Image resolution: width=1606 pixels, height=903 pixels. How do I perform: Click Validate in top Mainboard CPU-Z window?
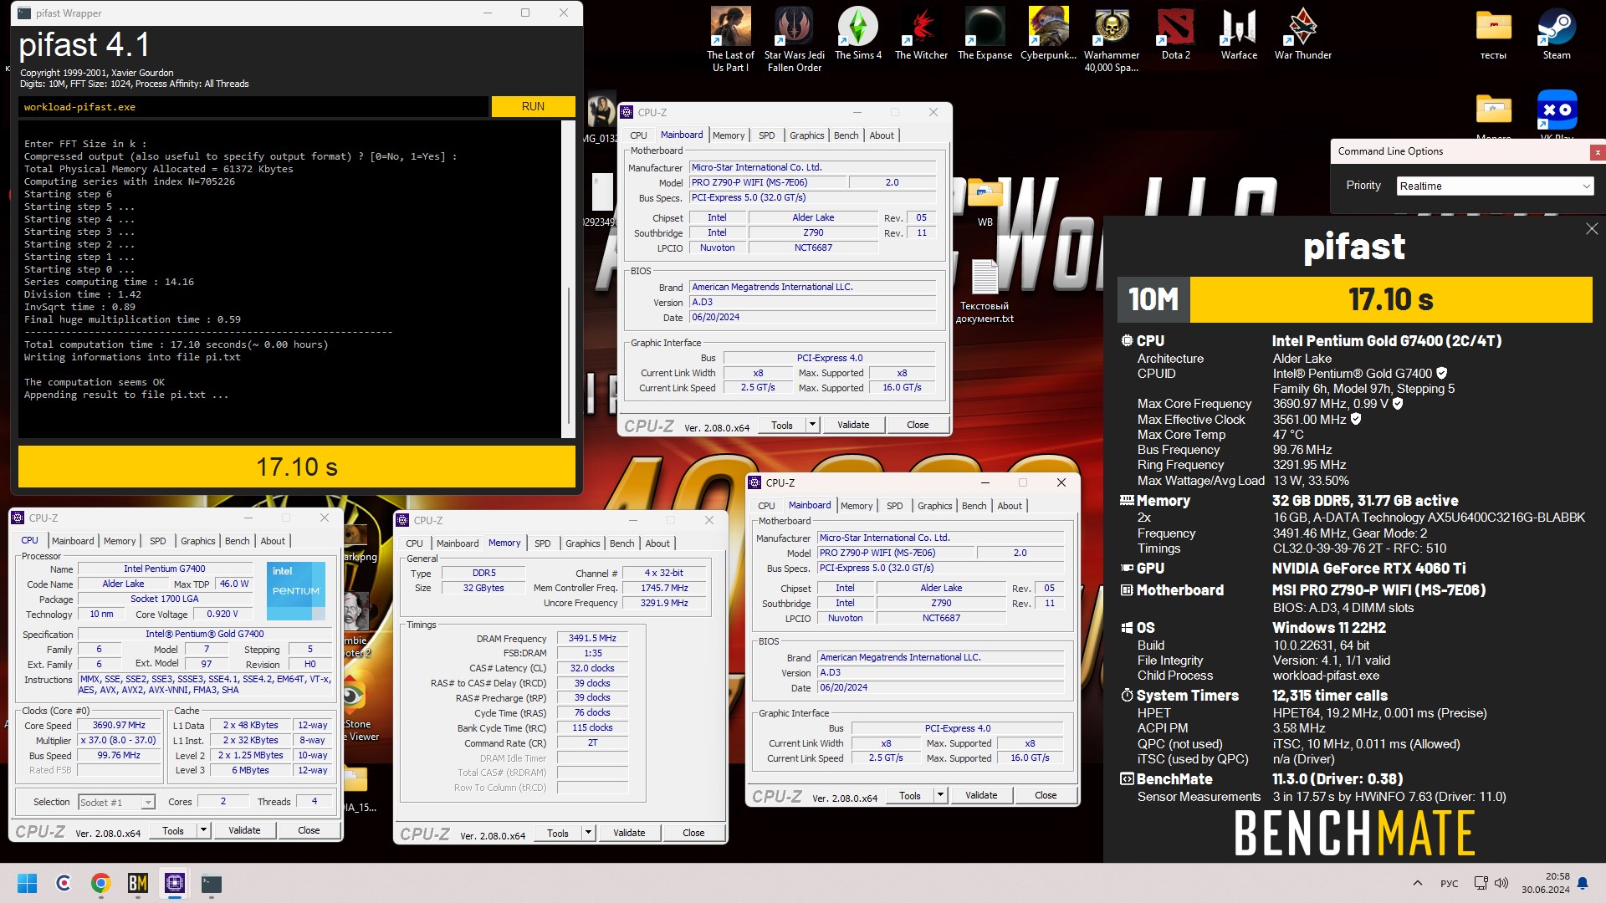click(x=853, y=425)
